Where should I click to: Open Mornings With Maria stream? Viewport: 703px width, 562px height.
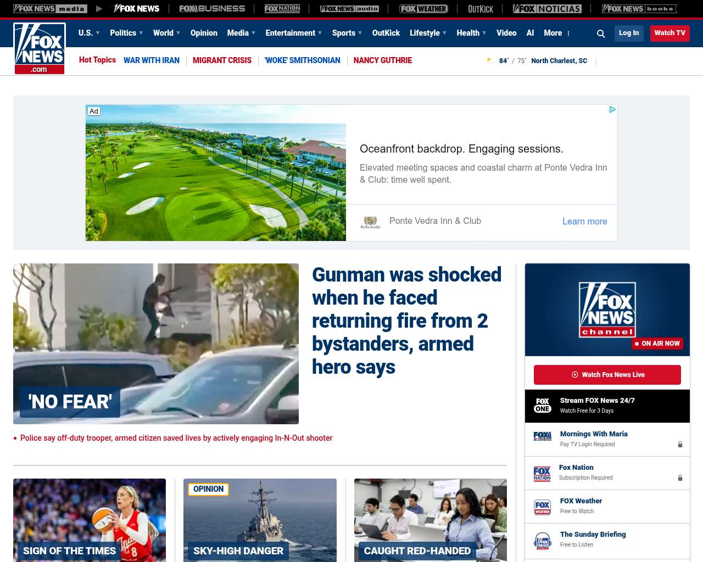(x=594, y=434)
